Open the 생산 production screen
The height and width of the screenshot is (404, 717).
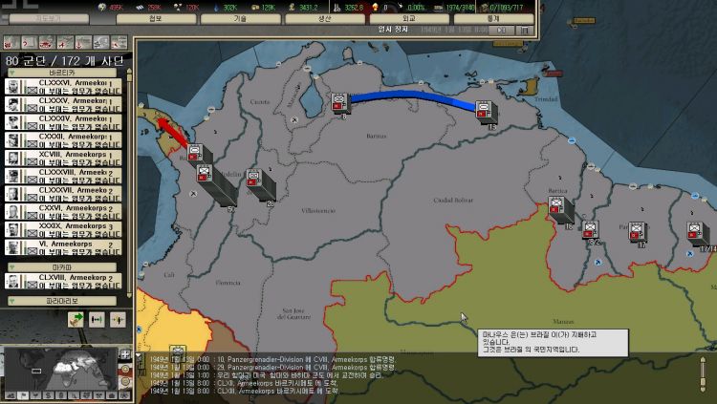tap(325, 19)
